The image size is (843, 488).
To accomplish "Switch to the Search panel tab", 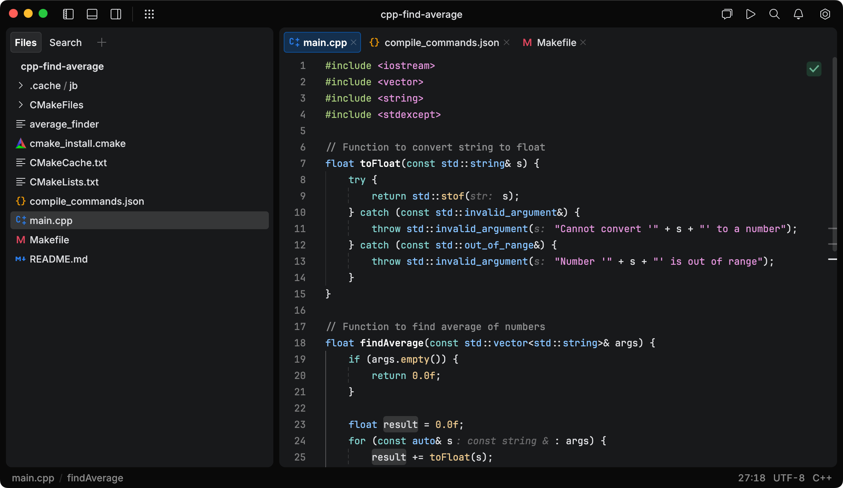I will (65, 43).
